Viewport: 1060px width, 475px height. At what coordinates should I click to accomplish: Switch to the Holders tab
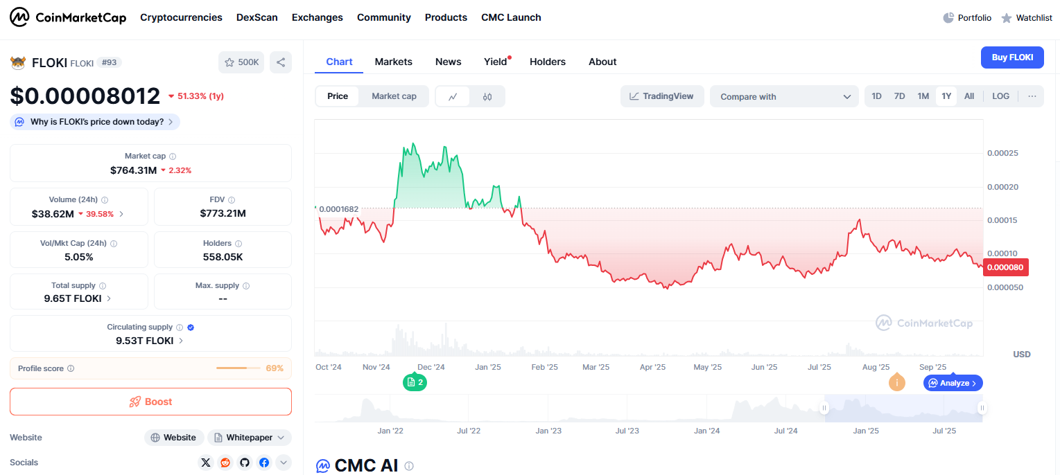547,62
